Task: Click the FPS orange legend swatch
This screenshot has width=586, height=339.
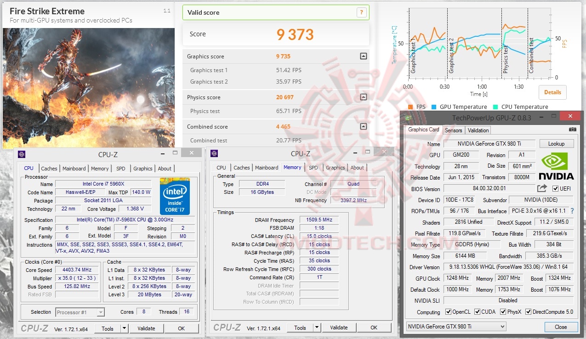Action: point(410,107)
